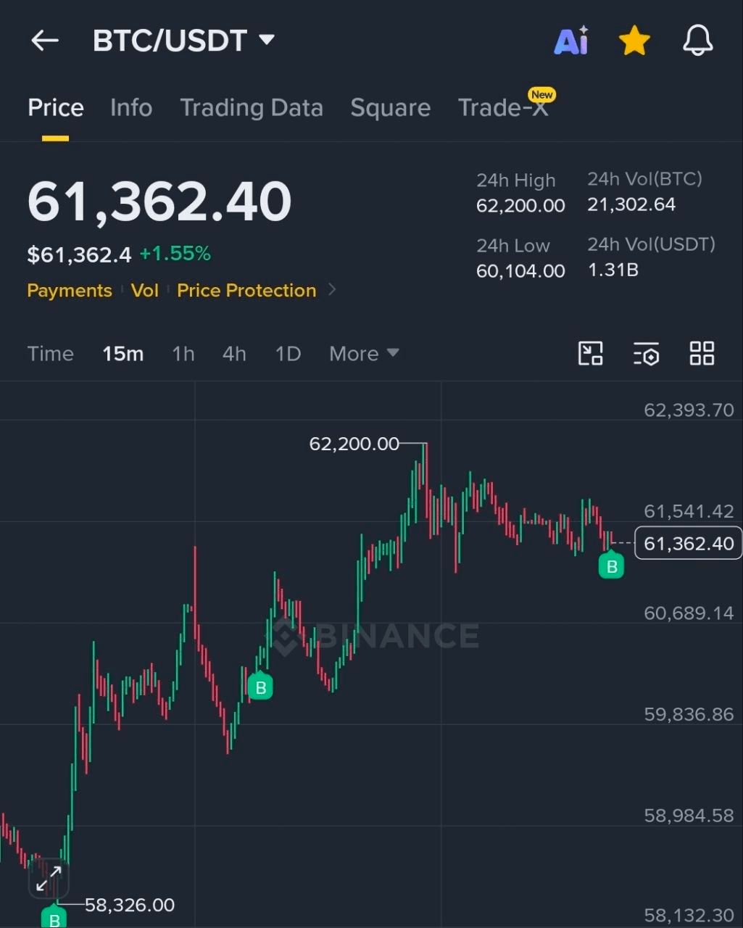Select the 1h timeframe

point(183,354)
